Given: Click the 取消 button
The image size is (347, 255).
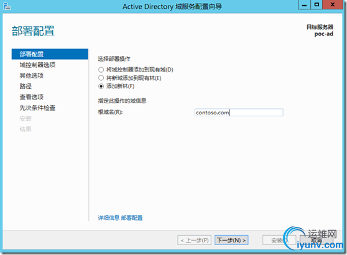Looking at the screenshot, I should coord(317,240).
